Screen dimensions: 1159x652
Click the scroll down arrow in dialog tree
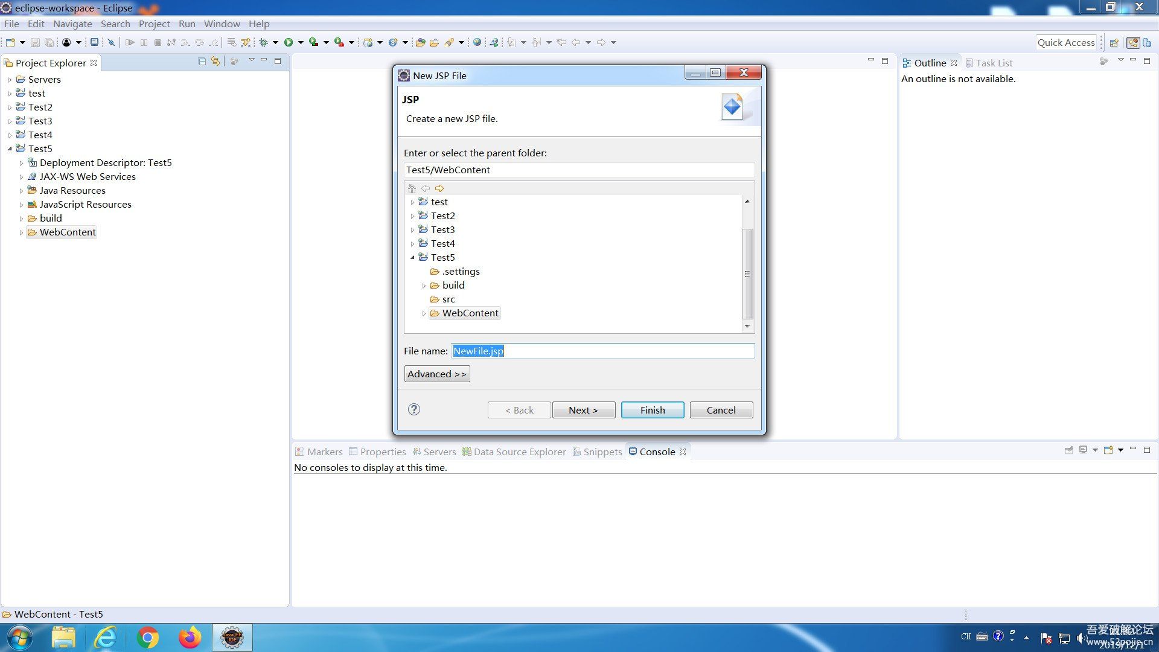coord(747,326)
